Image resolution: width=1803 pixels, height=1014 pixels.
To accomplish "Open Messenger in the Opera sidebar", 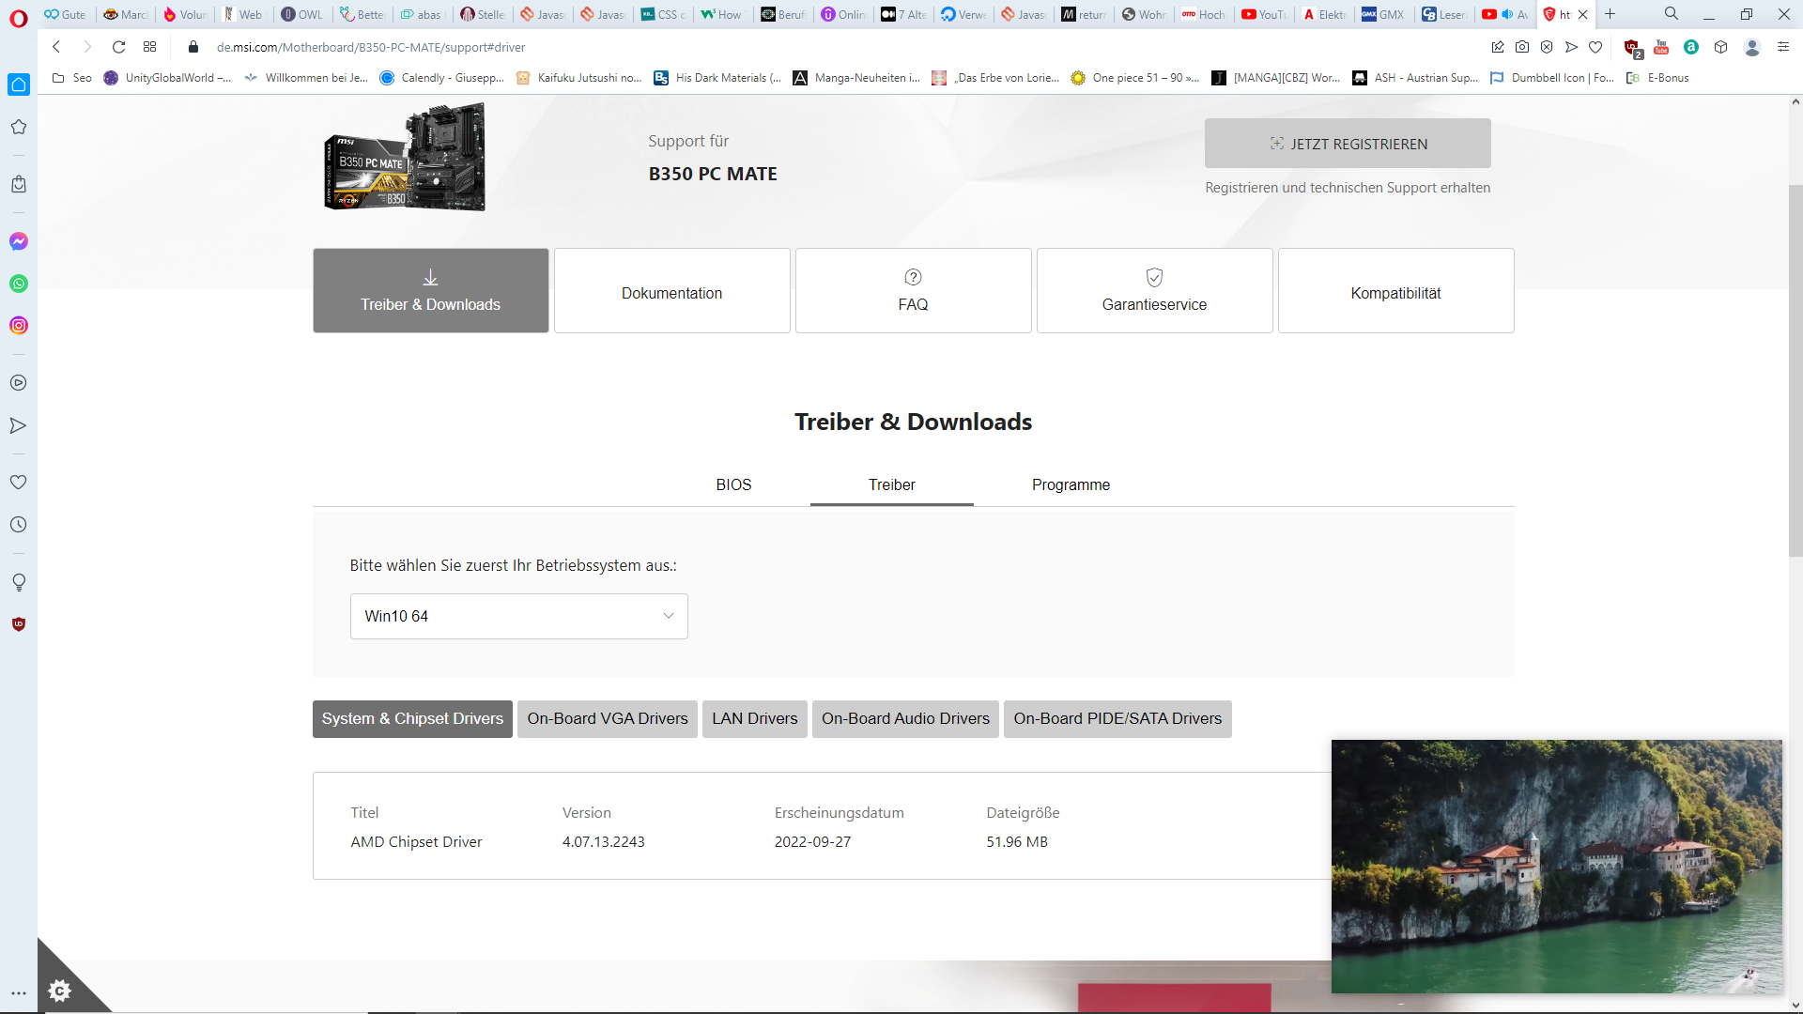I will (x=19, y=241).
